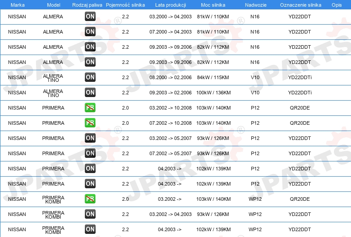Select the date cell 09.2003 -> 02.2006
The height and width of the screenshot is (237, 351).
point(171,93)
